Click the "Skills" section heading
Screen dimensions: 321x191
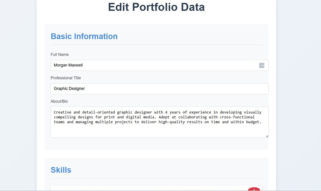click(61, 170)
